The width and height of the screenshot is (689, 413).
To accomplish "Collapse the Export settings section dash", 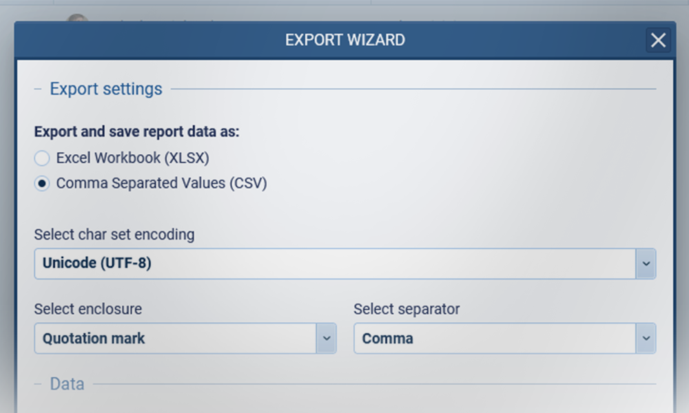I will click(38, 89).
